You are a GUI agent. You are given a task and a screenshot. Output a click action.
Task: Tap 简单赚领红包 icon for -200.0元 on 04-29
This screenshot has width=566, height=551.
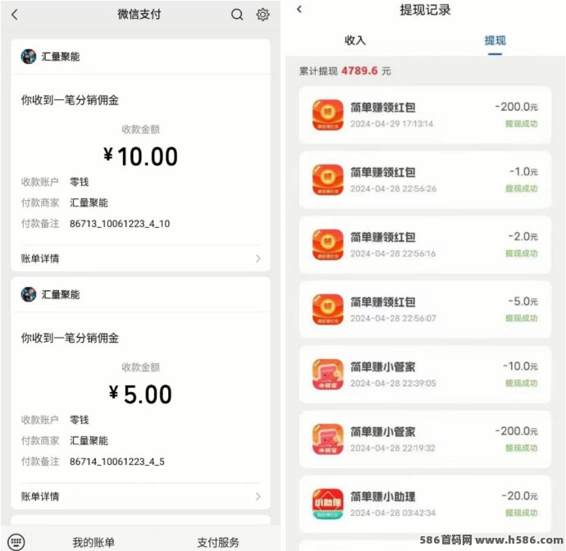[x=328, y=115]
